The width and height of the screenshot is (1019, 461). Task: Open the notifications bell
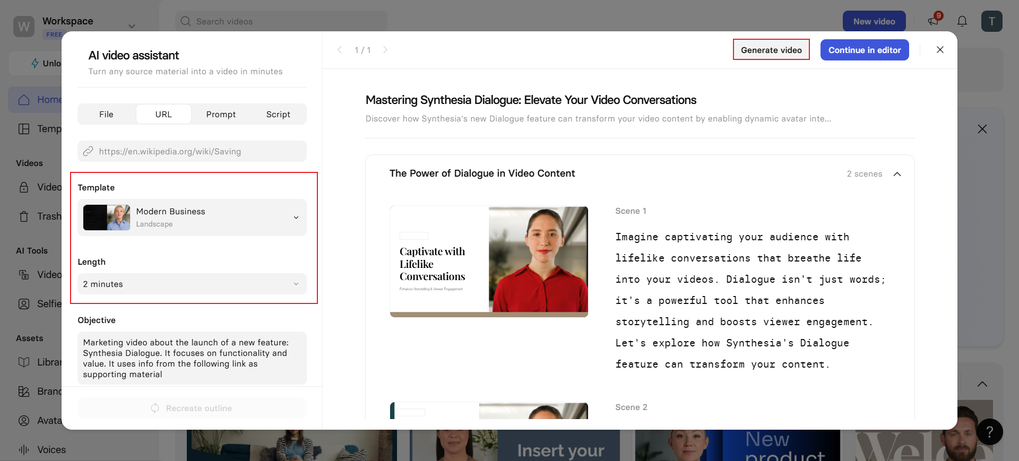(962, 21)
